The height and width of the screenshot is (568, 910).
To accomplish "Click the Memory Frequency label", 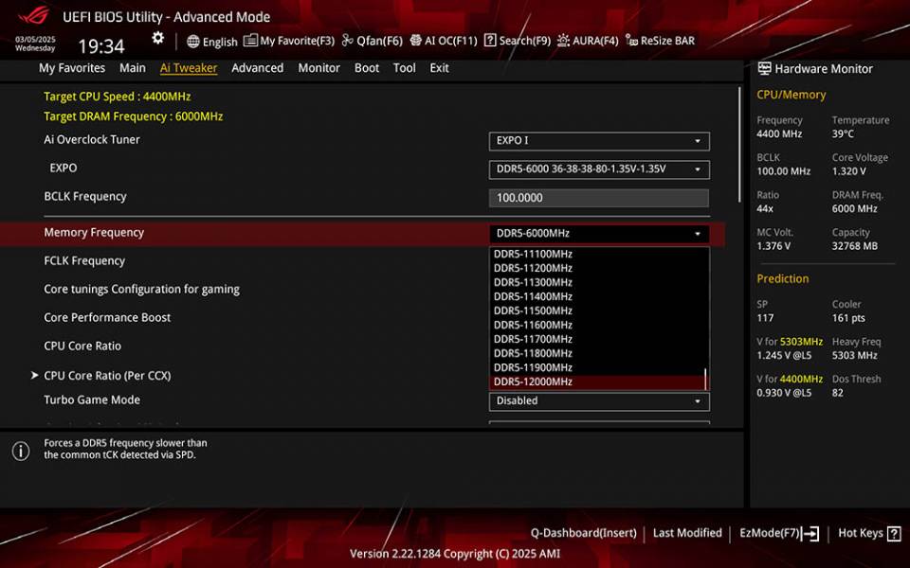I will (x=94, y=233).
